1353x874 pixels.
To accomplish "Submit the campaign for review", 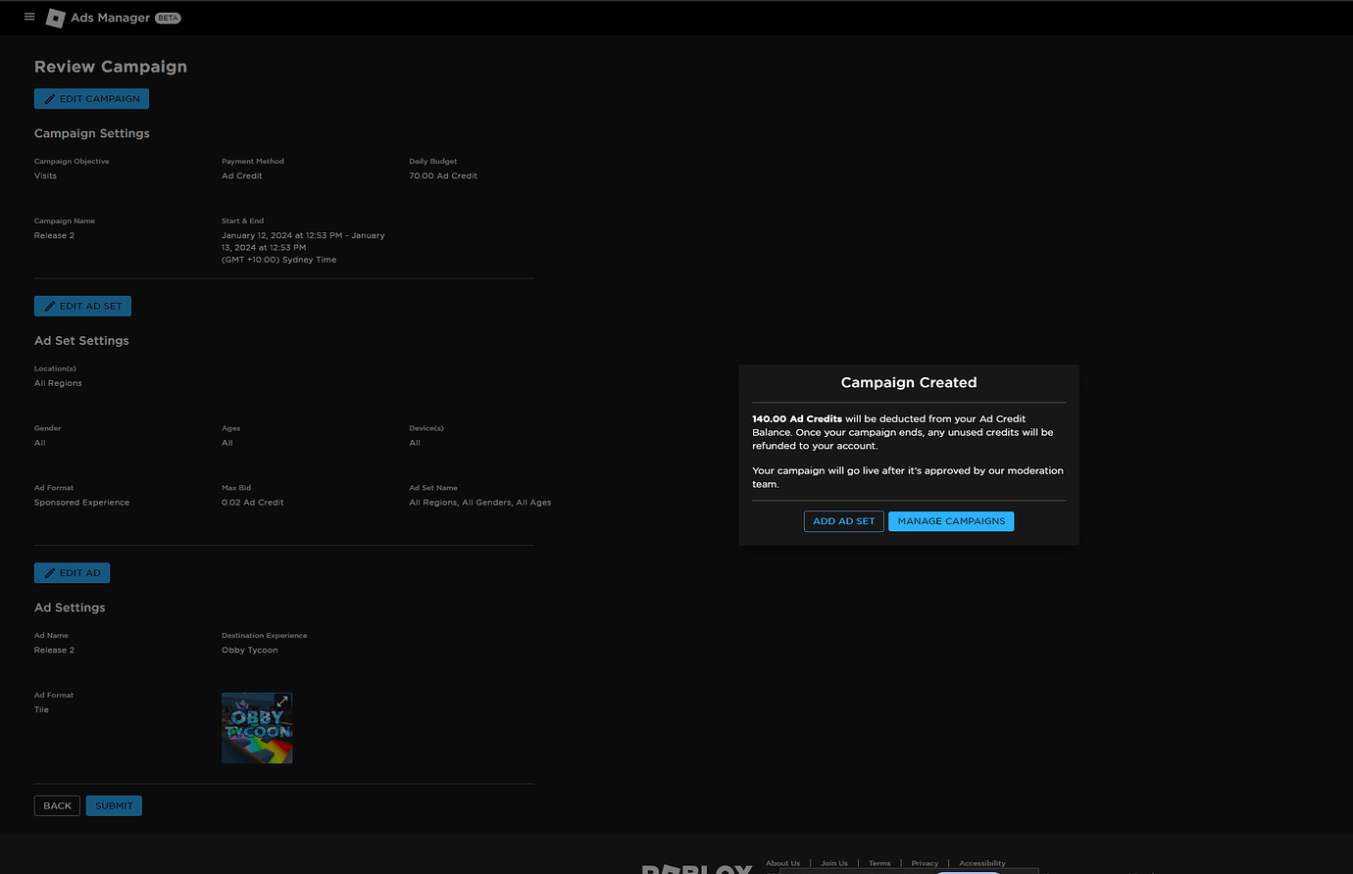I will point(114,804).
